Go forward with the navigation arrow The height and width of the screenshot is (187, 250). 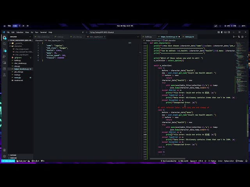coord(86,32)
